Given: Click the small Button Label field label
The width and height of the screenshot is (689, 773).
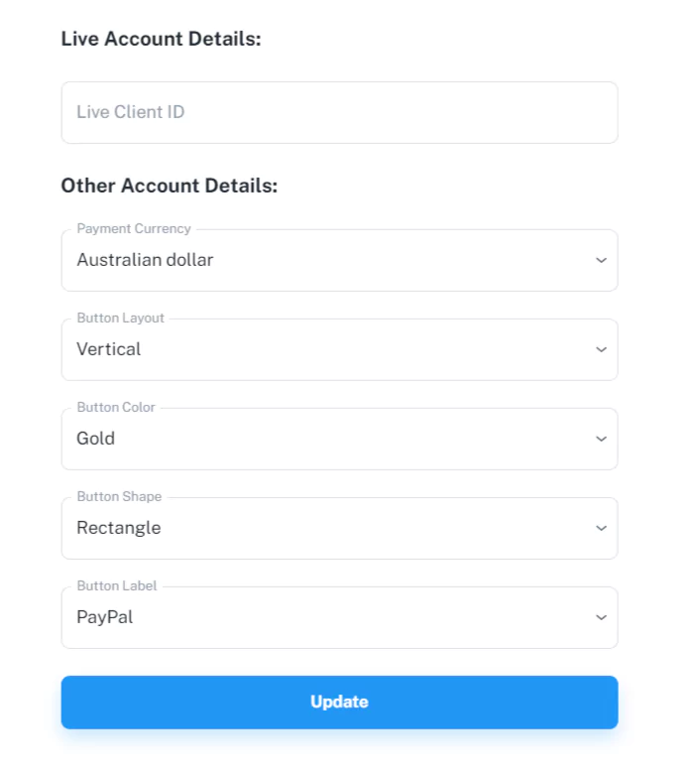Looking at the screenshot, I should (x=117, y=586).
